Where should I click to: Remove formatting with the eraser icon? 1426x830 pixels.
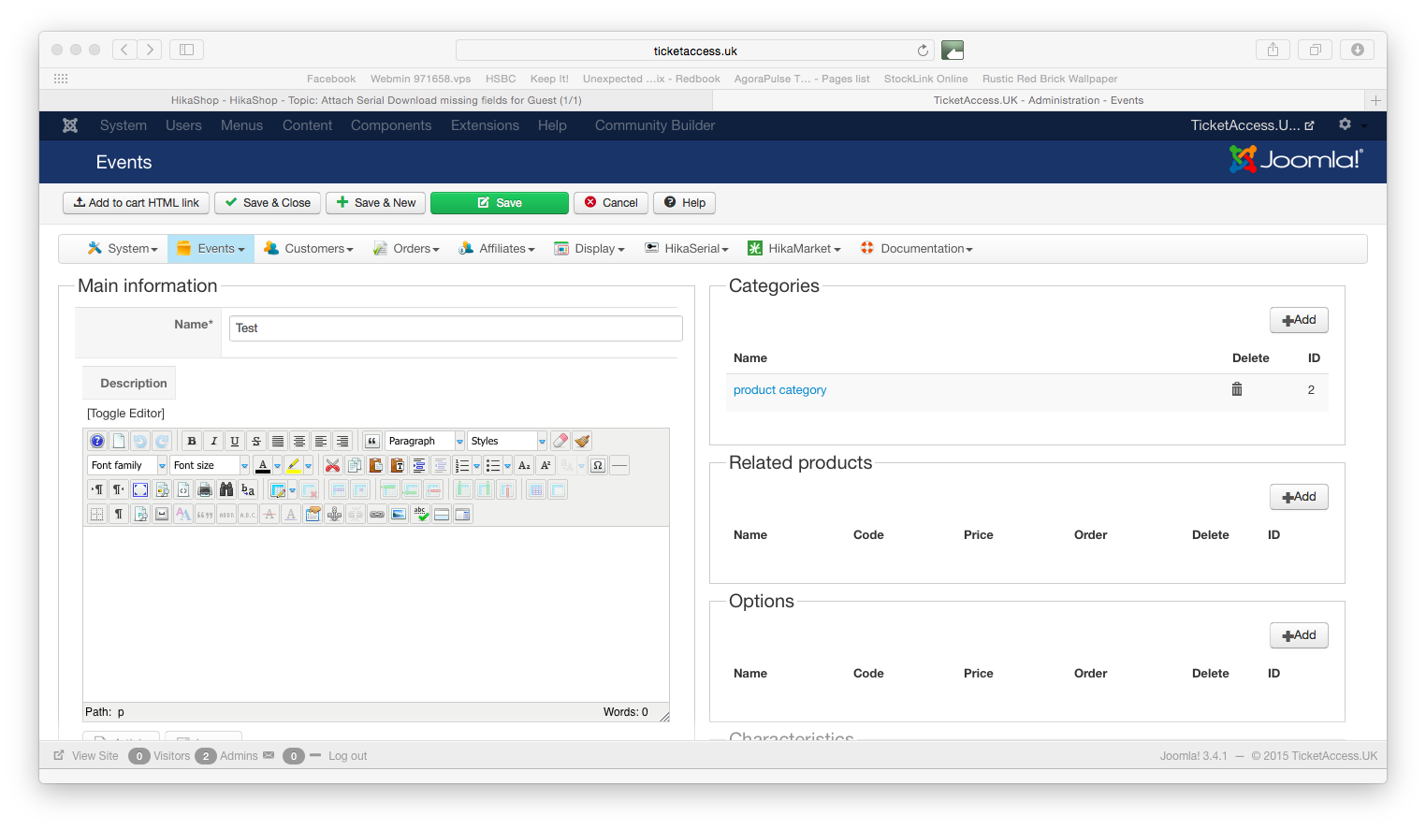[560, 441]
